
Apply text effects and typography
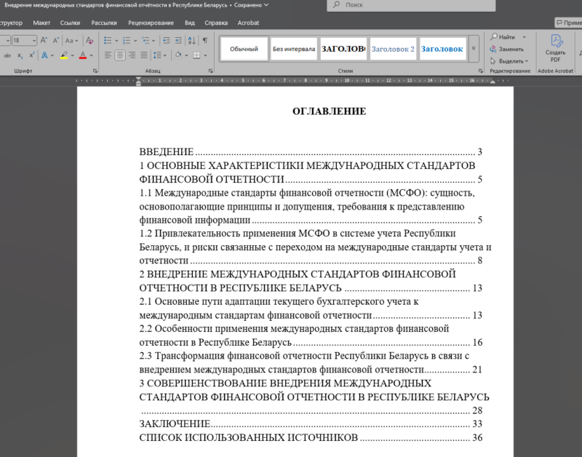(44, 55)
